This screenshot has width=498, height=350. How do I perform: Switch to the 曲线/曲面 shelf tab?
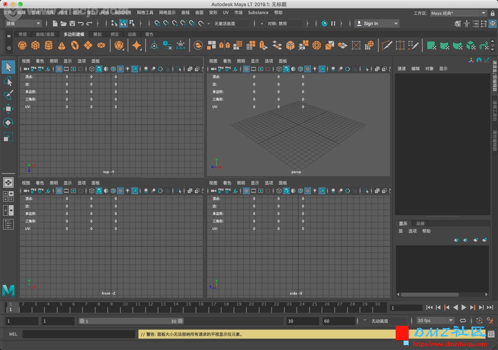(x=45, y=34)
